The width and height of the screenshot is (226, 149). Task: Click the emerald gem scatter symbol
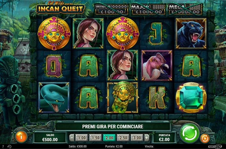coord(191,97)
